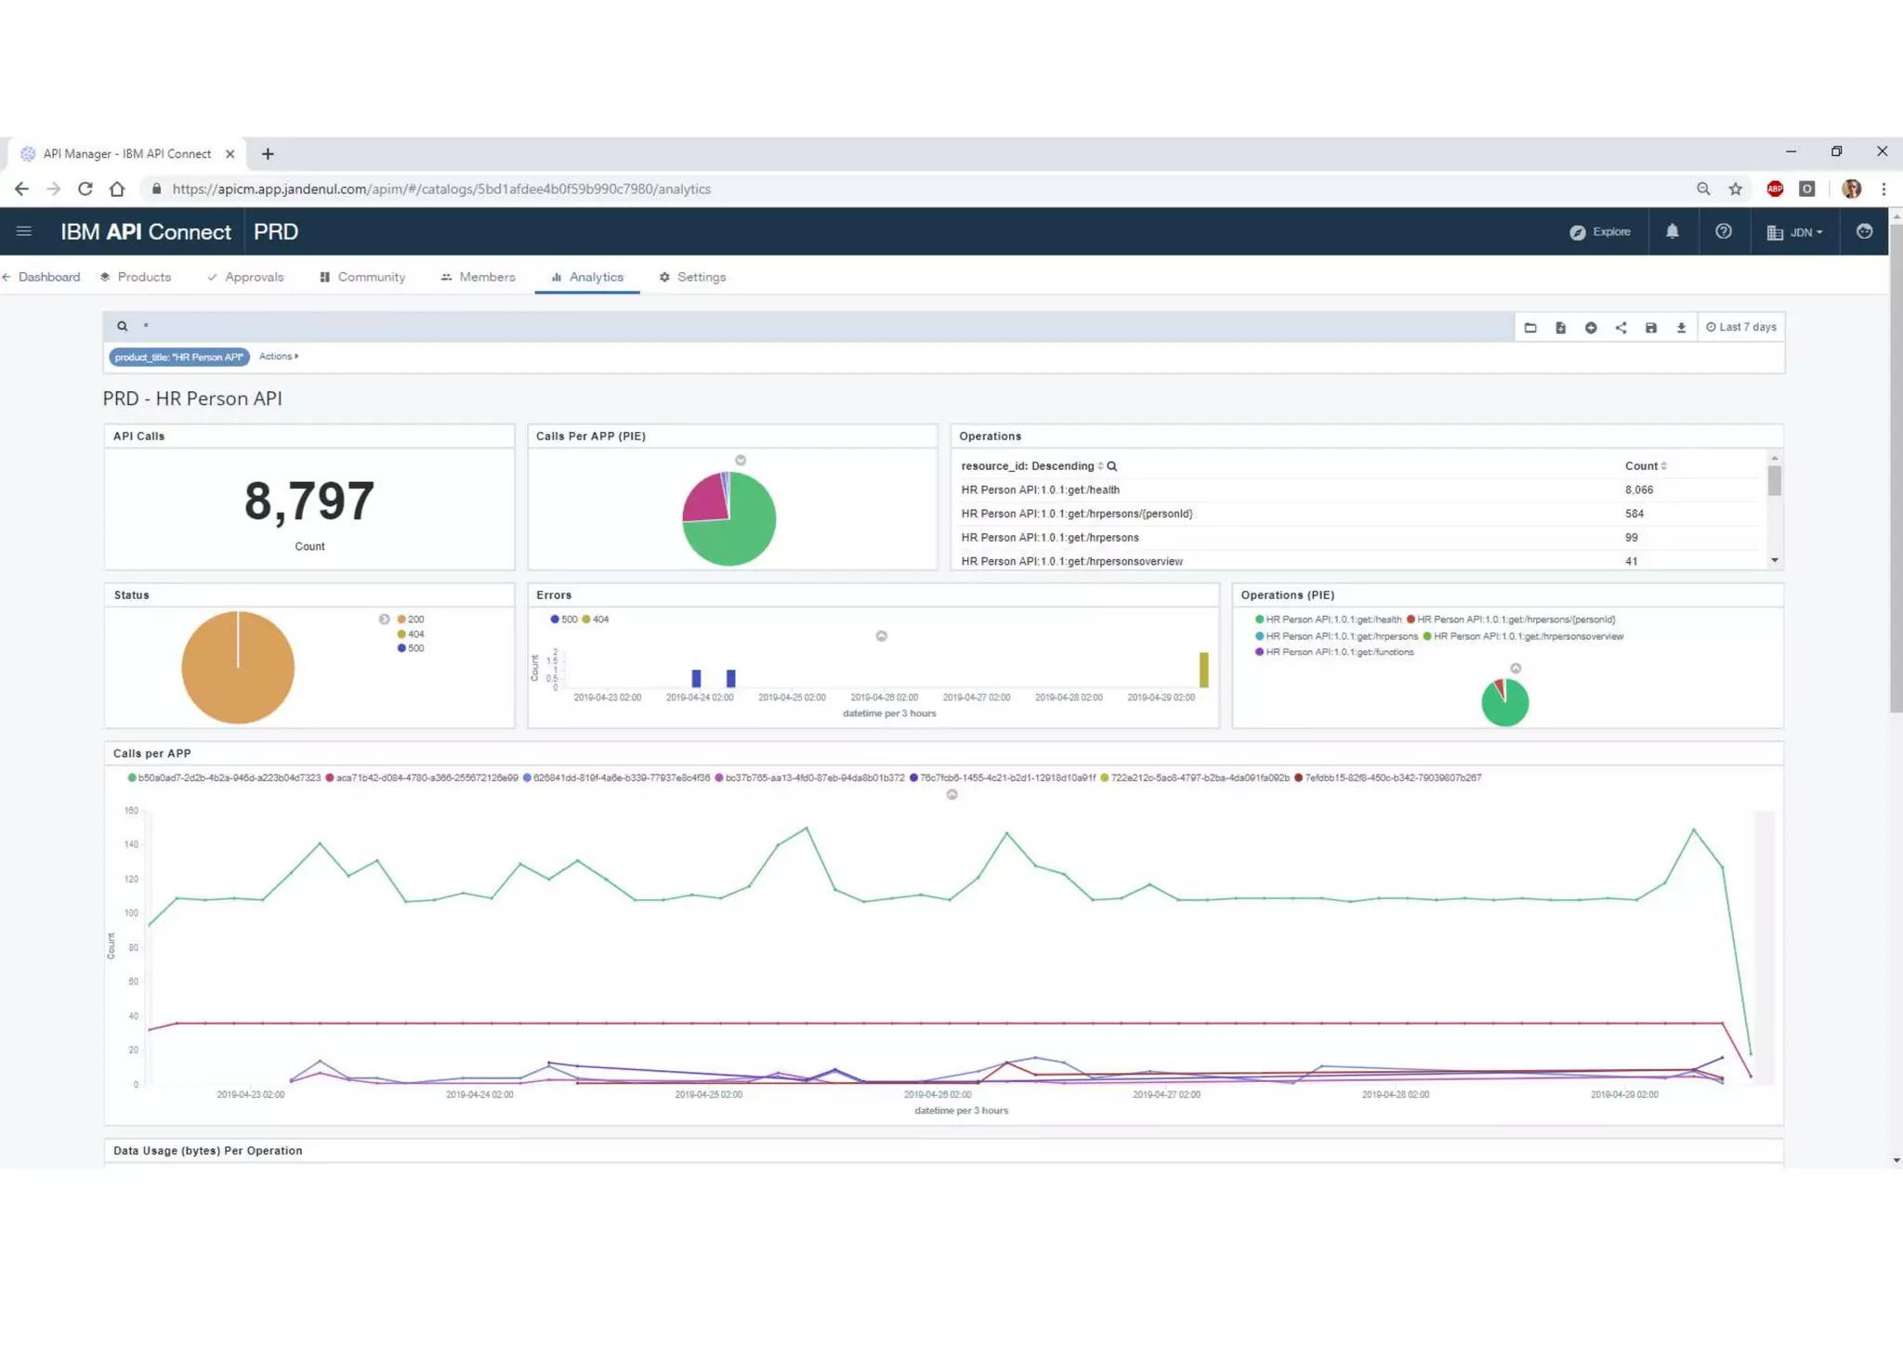Viewport: 1903px width, 1345px height.
Task: Save the dashboard with floppy disk icon
Action: (1651, 327)
